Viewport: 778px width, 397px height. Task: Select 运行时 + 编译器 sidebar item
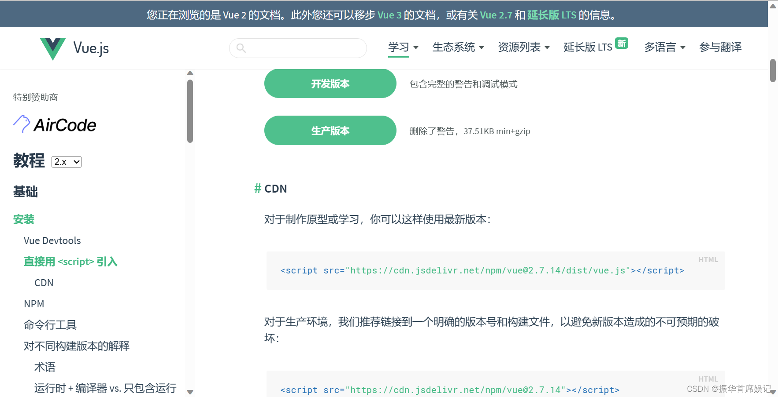[x=105, y=388]
